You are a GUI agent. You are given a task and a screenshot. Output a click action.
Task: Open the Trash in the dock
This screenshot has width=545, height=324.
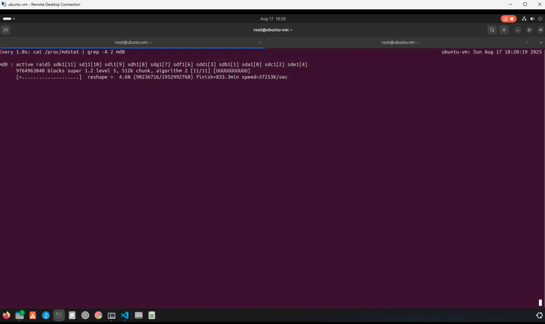[x=152, y=315]
